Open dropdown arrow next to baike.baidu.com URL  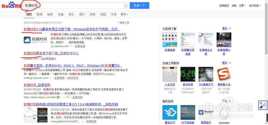64,97
